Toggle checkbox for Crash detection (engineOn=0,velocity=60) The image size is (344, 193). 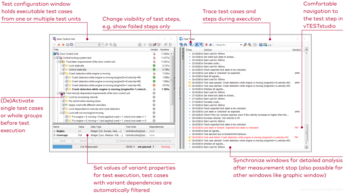67,81
